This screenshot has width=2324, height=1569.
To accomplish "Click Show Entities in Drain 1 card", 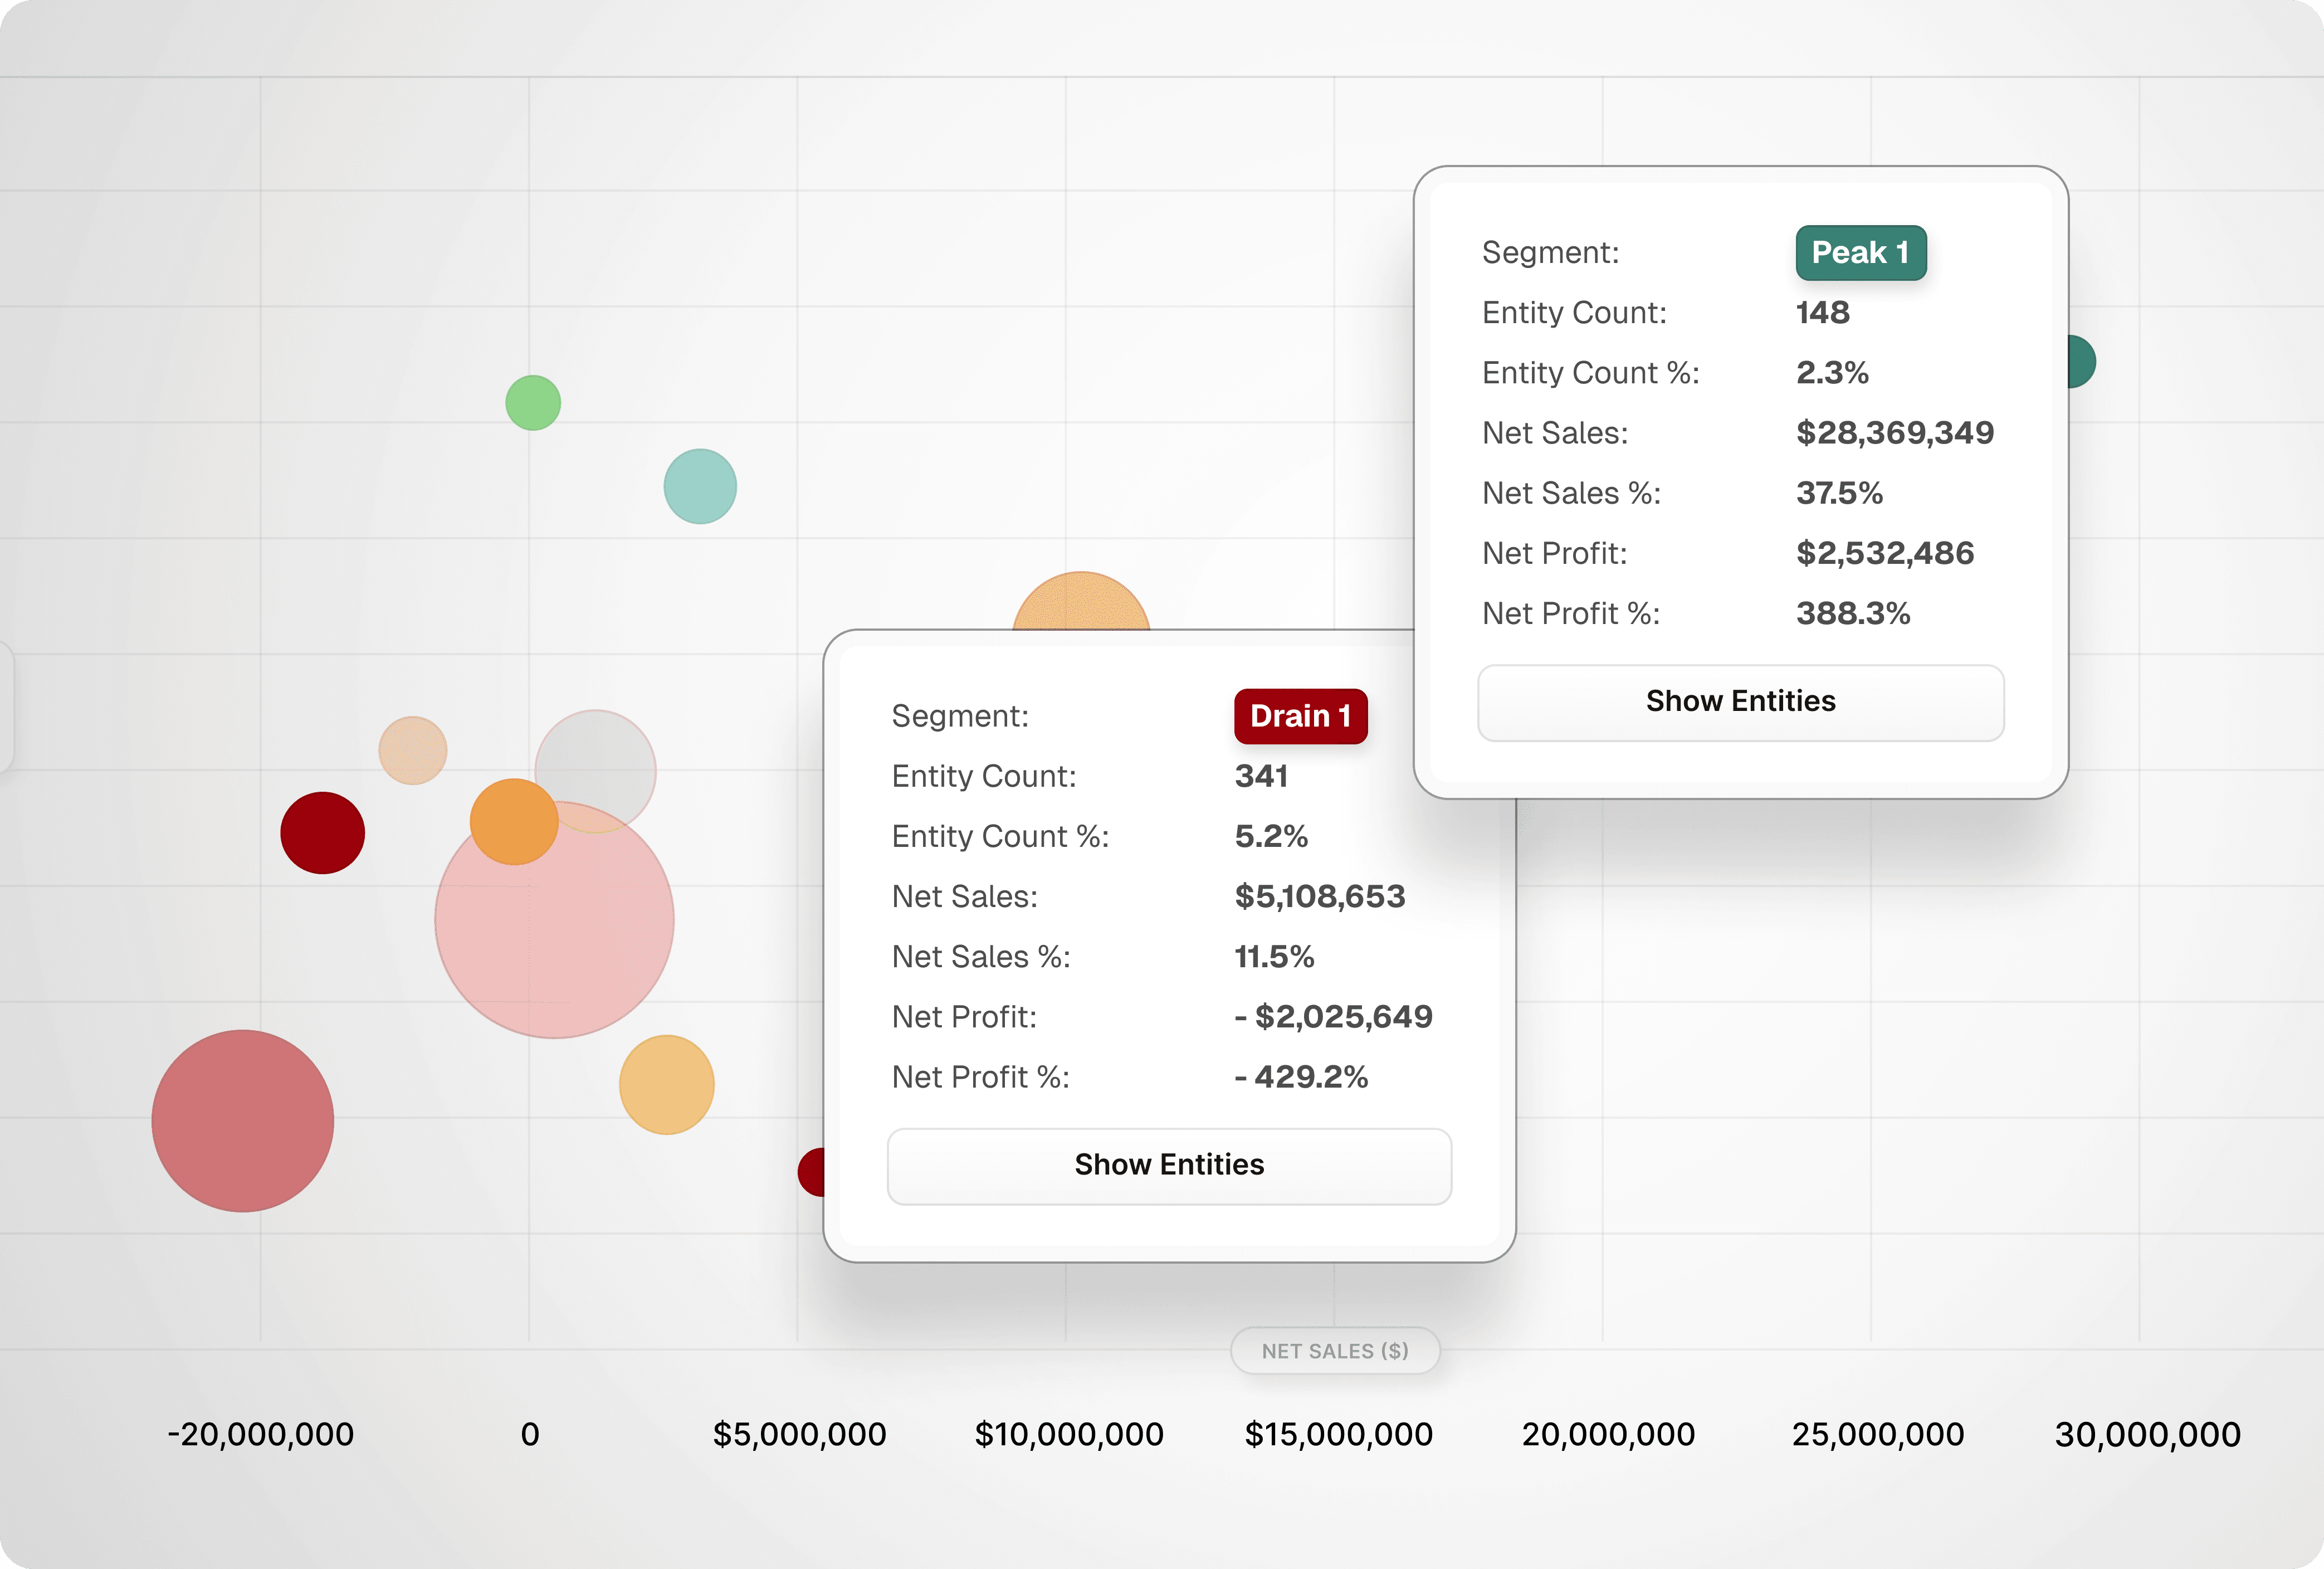I will pyautogui.click(x=1168, y=1166).
